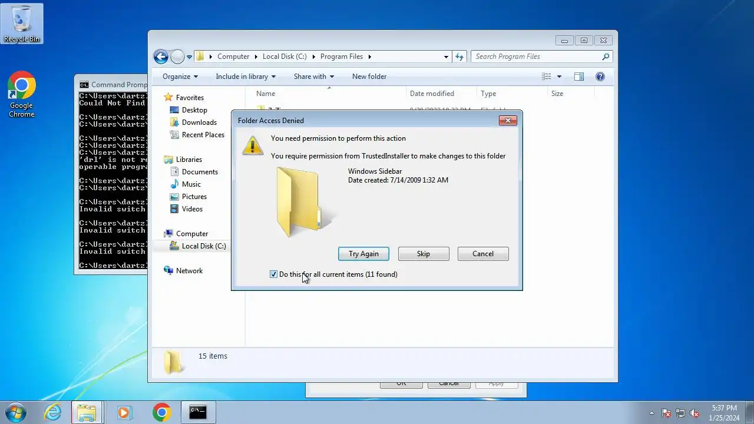
Task: Select Recent Places in navigation pane
Action: (x=203, y=135)
